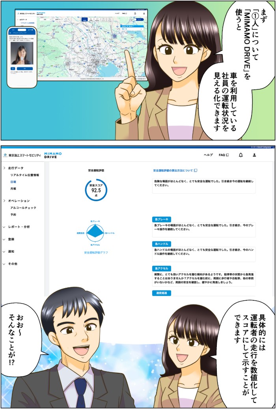Viewport: 276px width, 409px height.
Task: Click the 安全スコア 92.5 circular gauge
Action: 96,190
